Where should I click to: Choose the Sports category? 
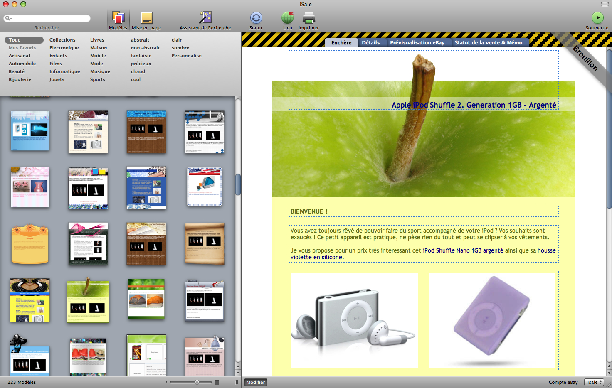[98, 79]
